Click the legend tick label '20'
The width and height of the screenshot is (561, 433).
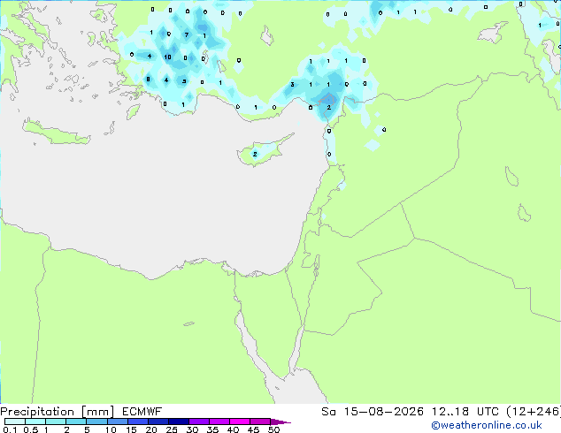151,429
